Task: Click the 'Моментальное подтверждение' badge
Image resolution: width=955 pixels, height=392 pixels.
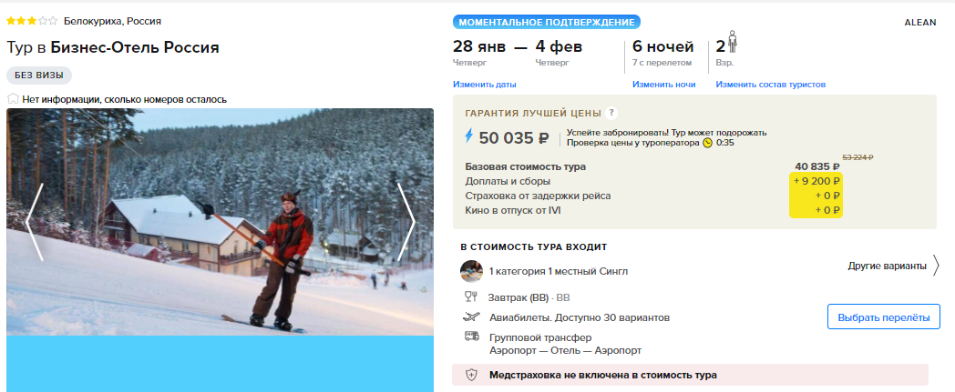Action: click(x=547, y=23)
